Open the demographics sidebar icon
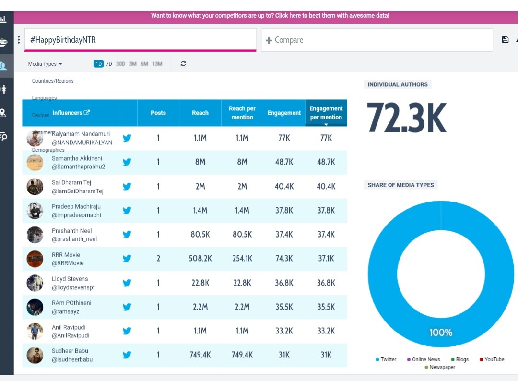 point(3,89)
